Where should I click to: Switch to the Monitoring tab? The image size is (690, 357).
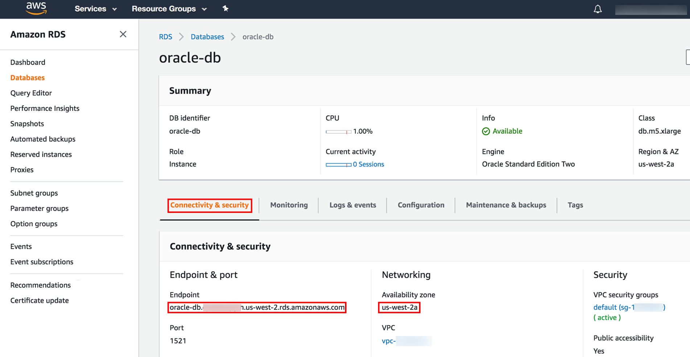click(289, 205)
